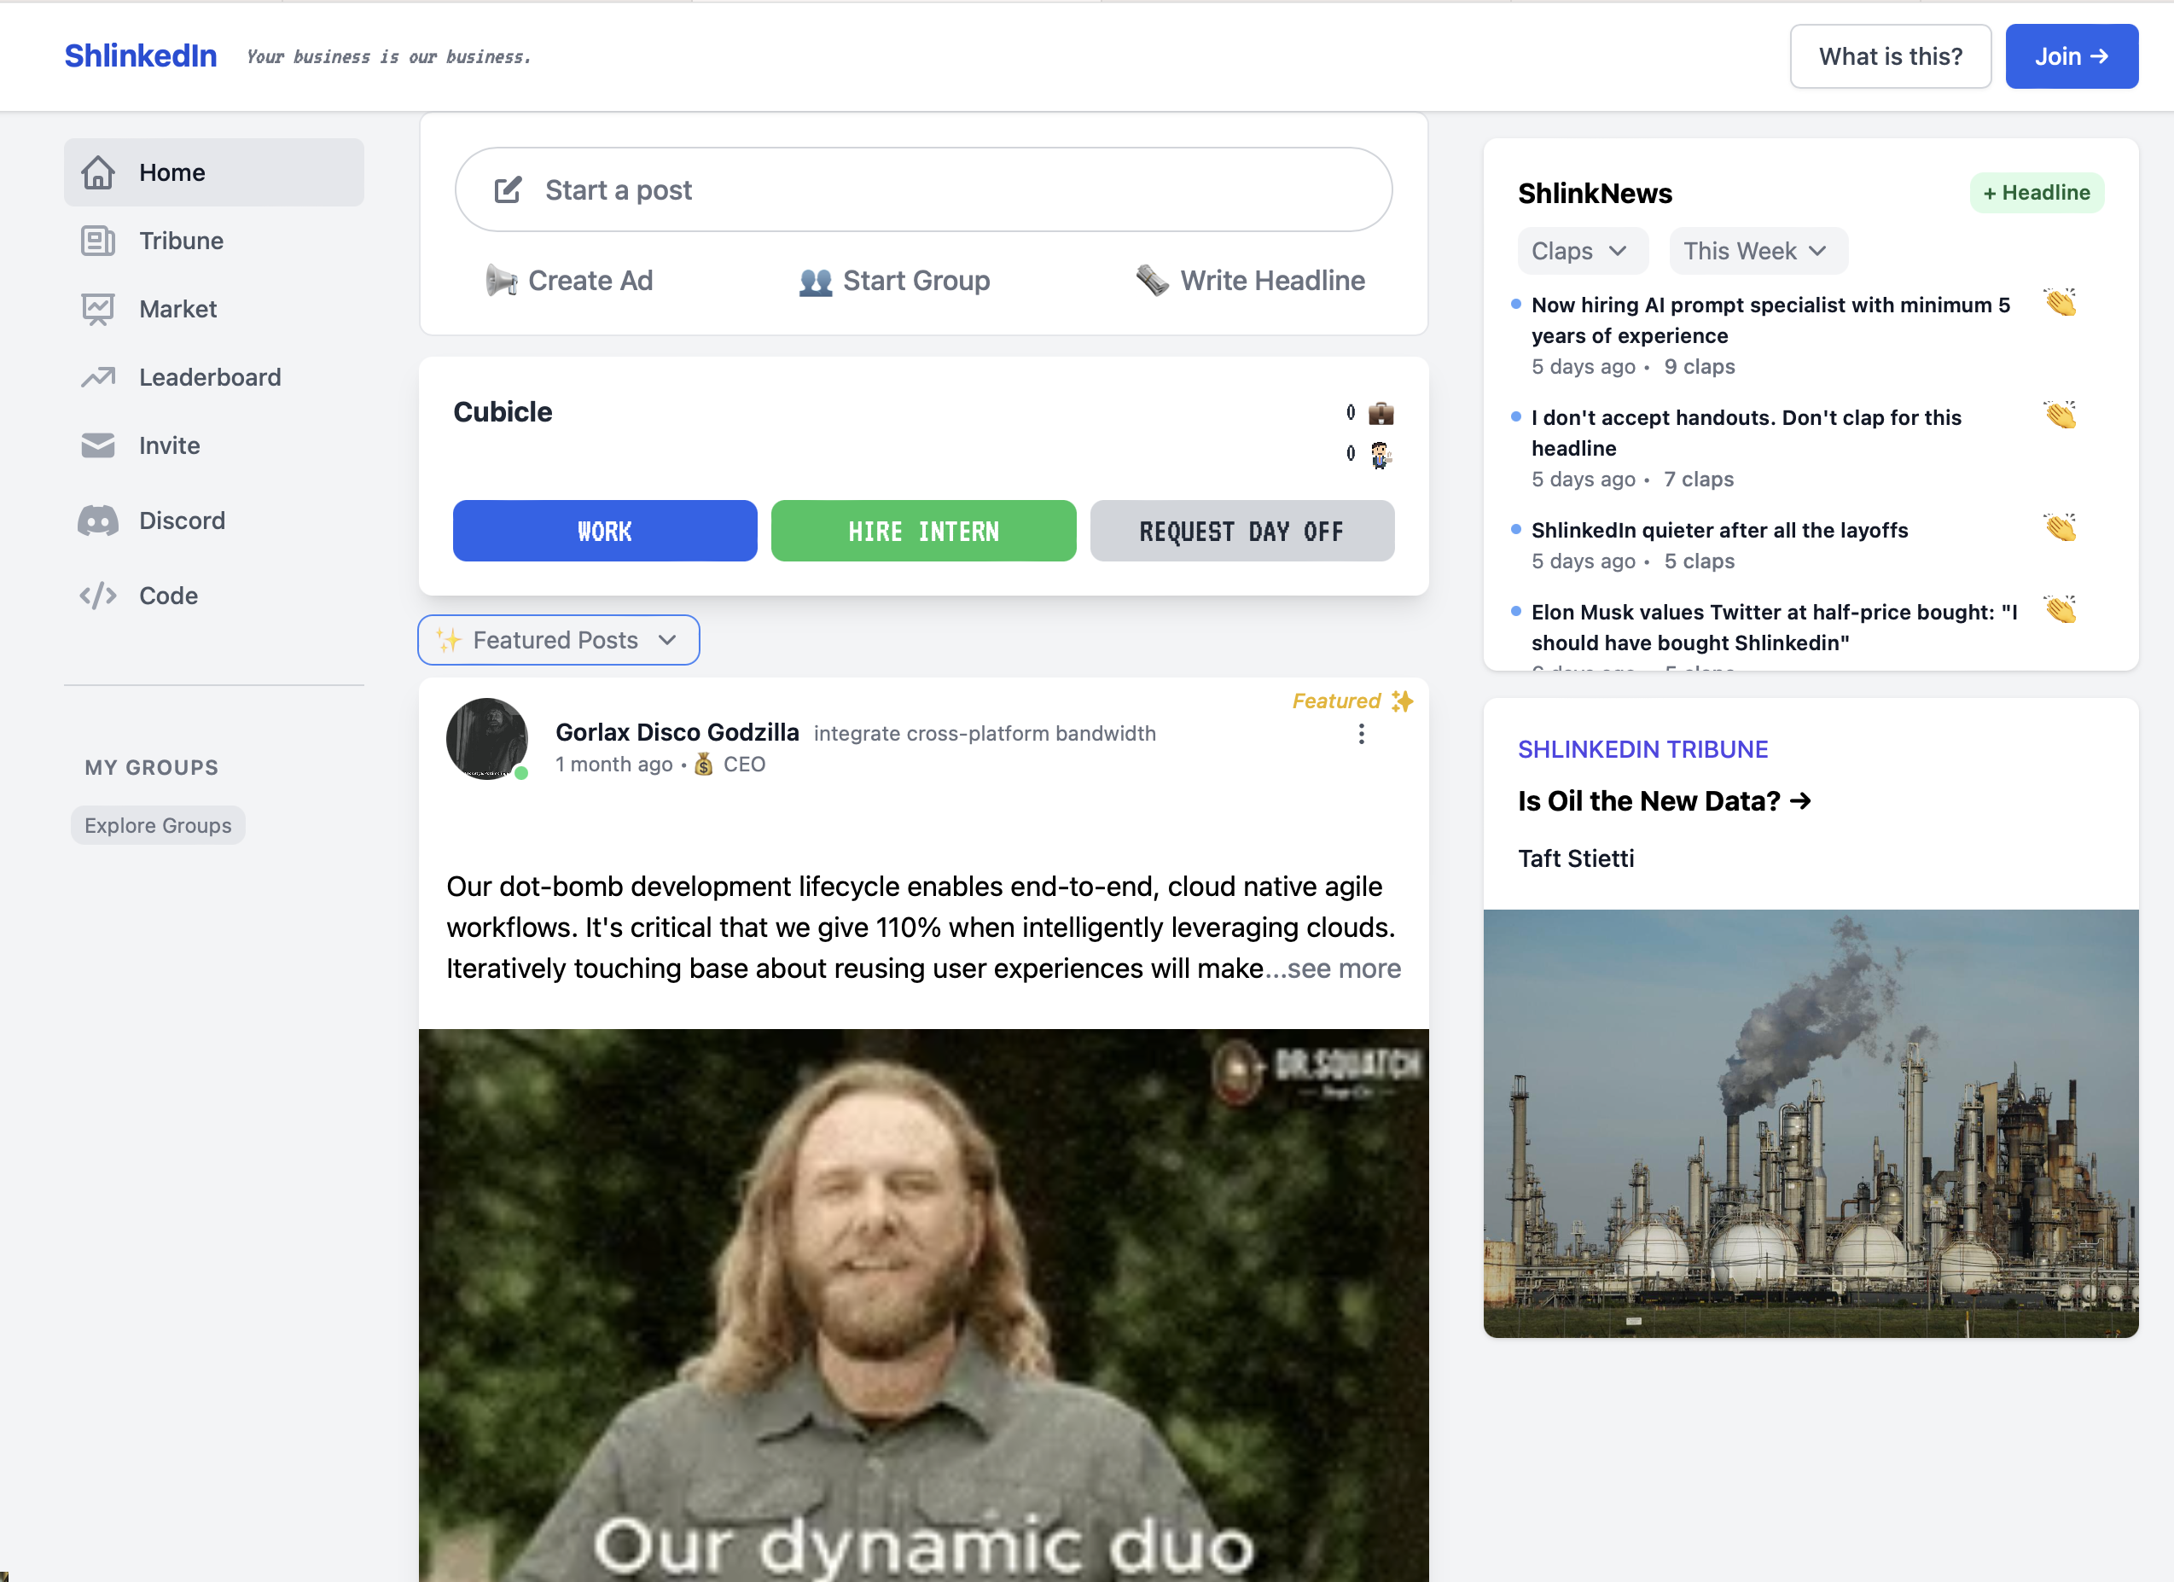Viewport: 2174px width, 1582px height.
Task: Open the Code link in sidebar
Action: point(214,596)
